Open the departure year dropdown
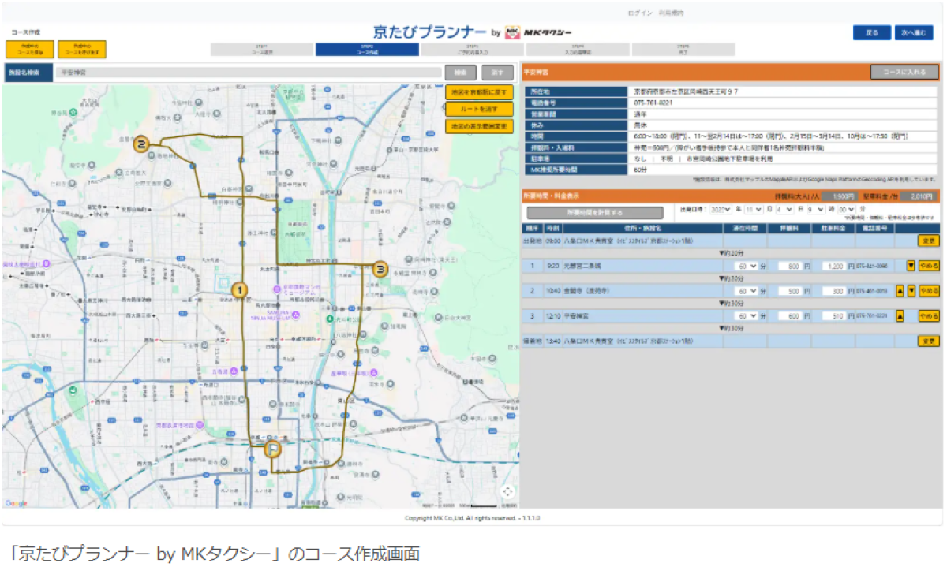The width and height of the screenshot is (947, 567). pos(721,211)
